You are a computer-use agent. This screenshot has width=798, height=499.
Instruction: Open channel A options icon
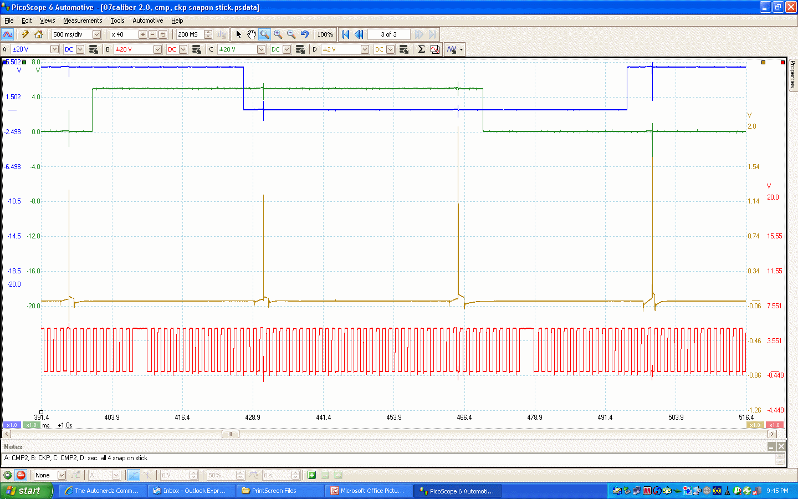[93, 49]
